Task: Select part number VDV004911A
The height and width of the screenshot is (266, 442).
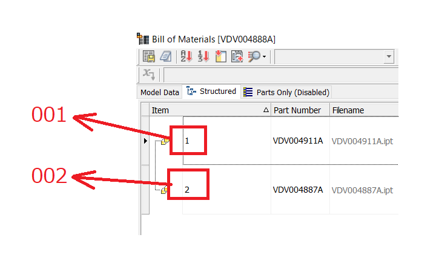Action: 298,141
